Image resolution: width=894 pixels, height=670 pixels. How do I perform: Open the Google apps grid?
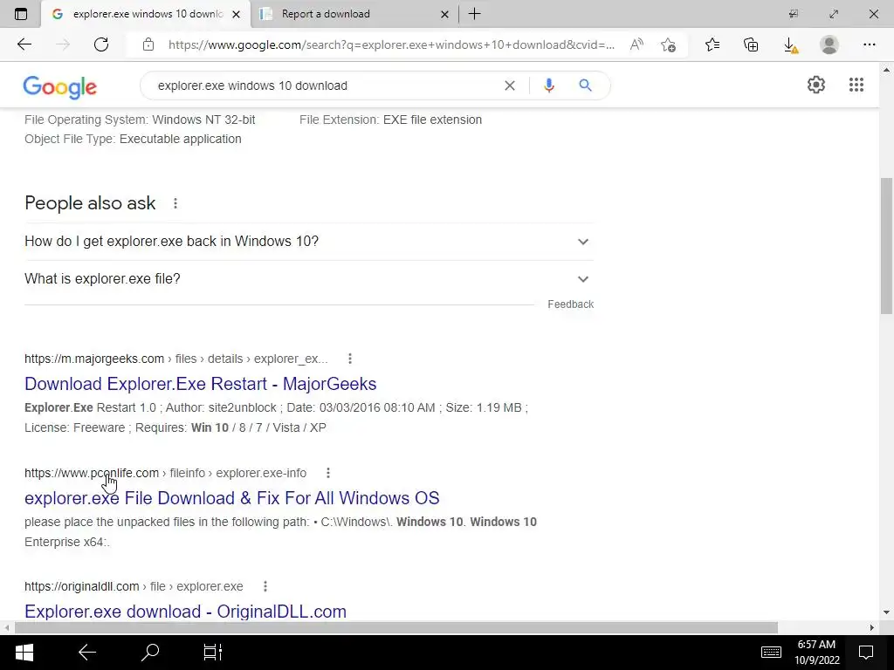tap(856, 85)
